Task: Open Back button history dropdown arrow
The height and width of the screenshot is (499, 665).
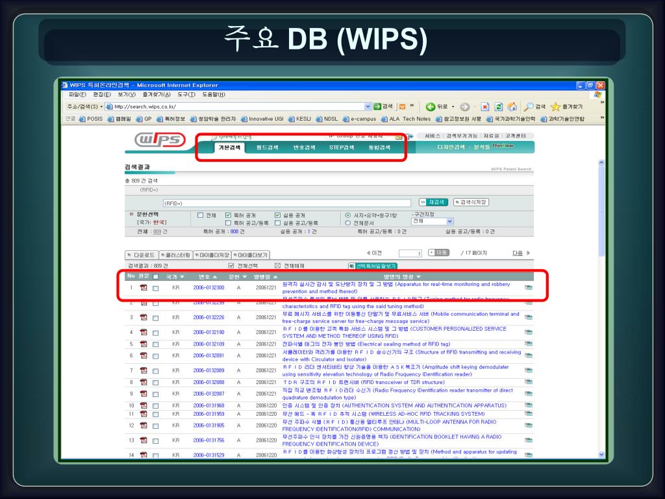Action: pyautogui.click(x=453, y=107)
